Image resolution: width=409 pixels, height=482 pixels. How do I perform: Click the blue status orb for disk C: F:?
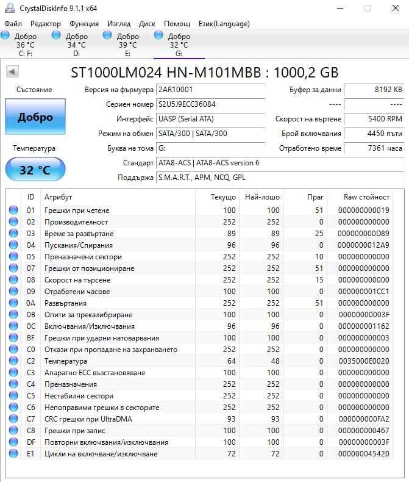click(5, 35)
